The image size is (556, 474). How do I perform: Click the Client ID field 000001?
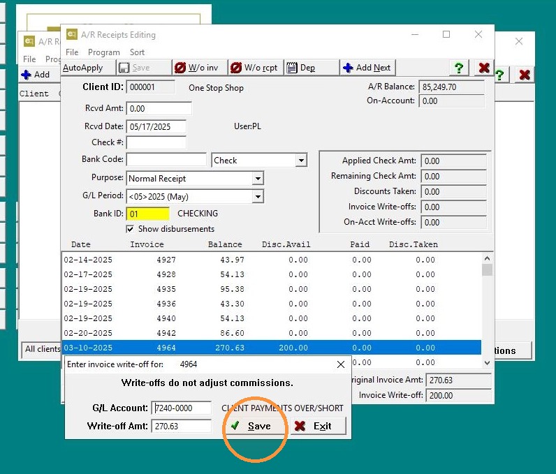[151, 87]
